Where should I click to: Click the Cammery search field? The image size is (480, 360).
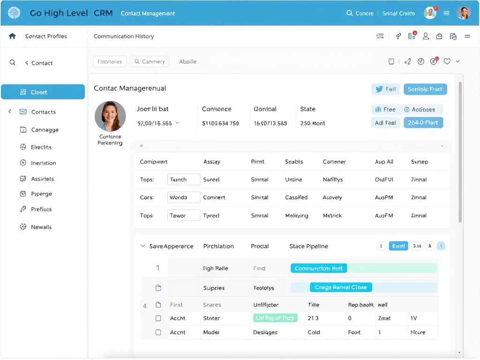pyautogui.click(x=150, y=61)
